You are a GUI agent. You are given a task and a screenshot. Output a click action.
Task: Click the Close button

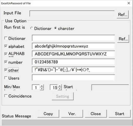(96, 114)
